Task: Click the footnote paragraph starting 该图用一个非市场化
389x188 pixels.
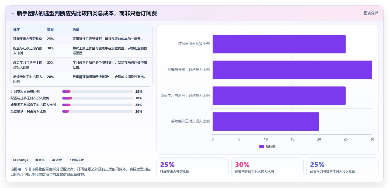Action: coord(81,172)
